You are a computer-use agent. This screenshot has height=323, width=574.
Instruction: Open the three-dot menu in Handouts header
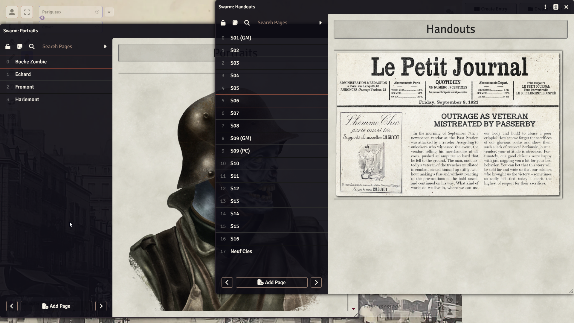pyautogui.click(x=546, y=7)
